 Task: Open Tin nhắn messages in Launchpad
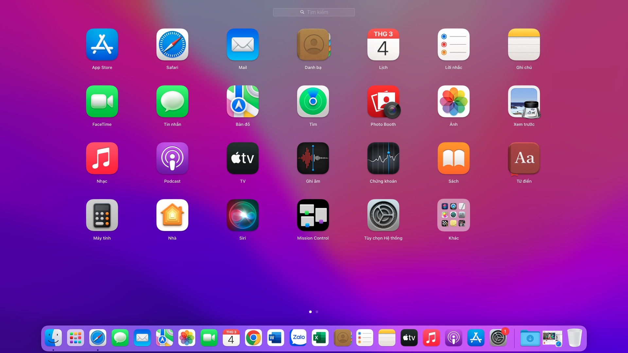point(172,101)
